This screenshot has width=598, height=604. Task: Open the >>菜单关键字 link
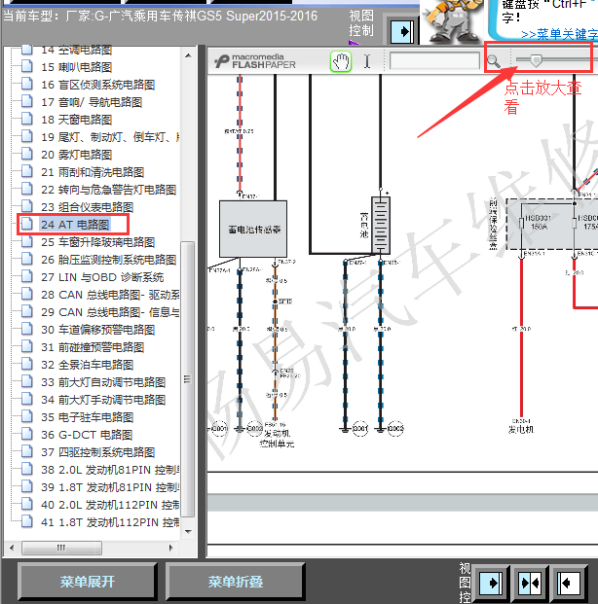[559, 35]
